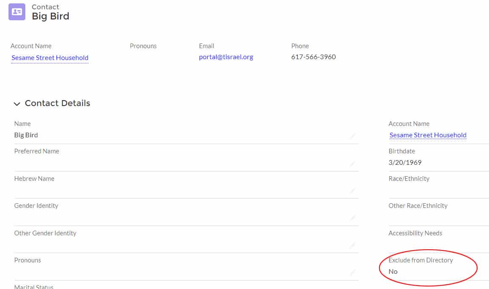Image resolution: width=489 pixels, height=289 pixels.
Task: Select the Big Bird name value
Action: click(26, 135)
